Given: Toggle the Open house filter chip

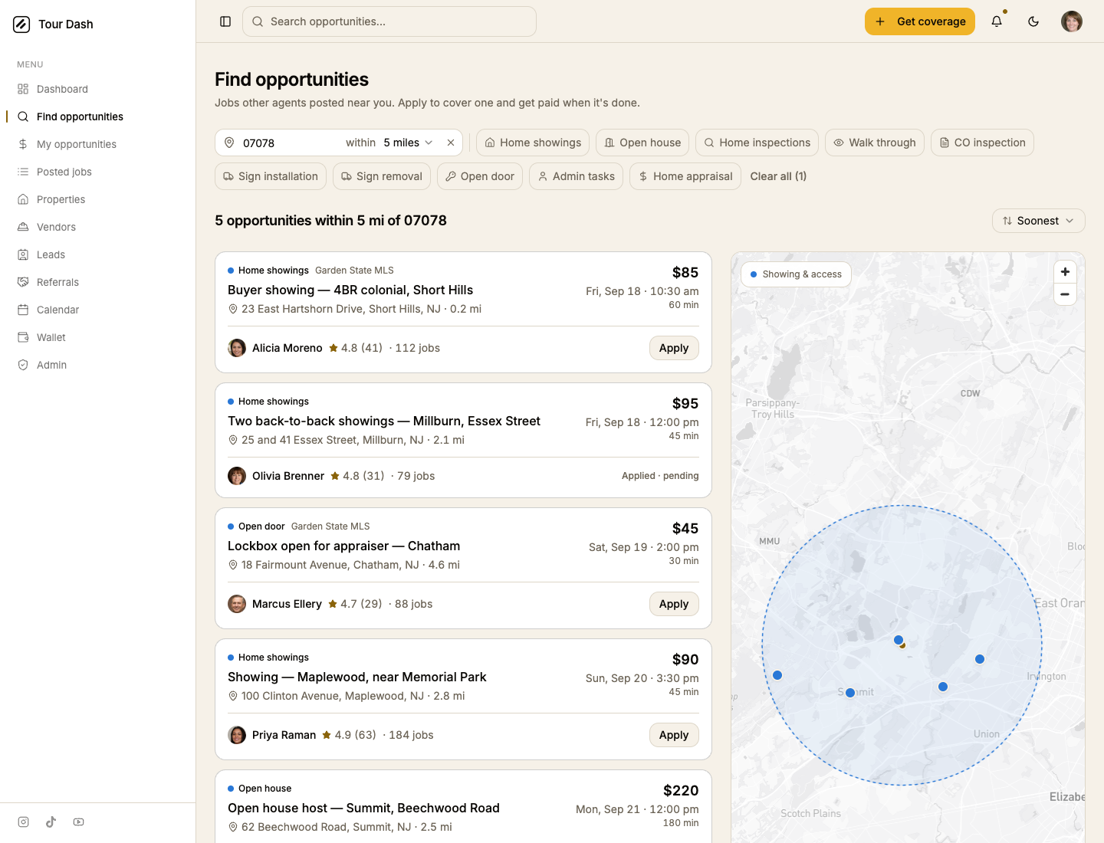Looking at the screenshot, I should [x=642, y=143].
